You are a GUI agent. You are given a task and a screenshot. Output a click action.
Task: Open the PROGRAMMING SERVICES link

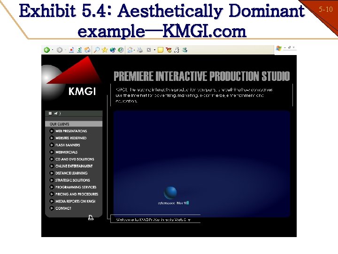point(76,187)
